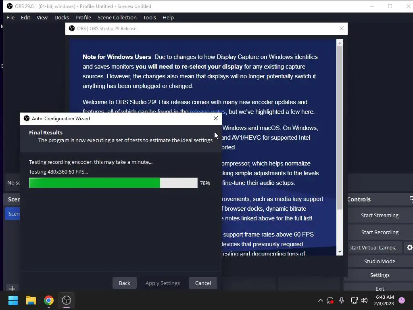The width and height of the screenshot is (413, 310).
Task: Open Google Chrome from taskbar
Action: click(x=49, y=300)
